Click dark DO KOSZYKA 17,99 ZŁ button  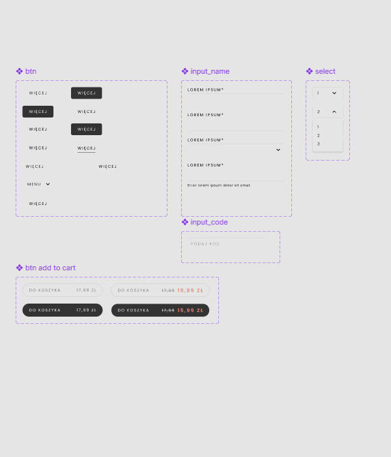[63, 310]
